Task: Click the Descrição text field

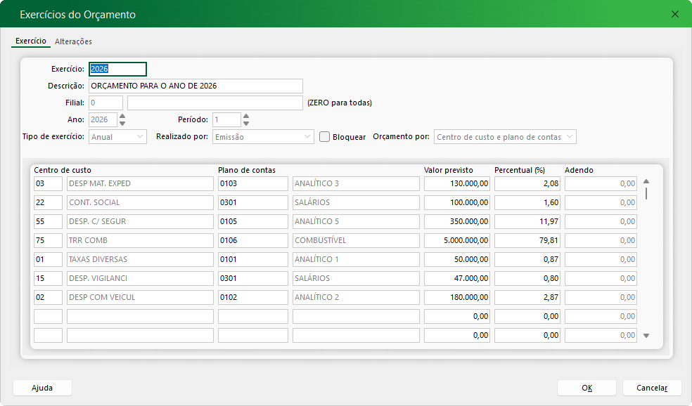Action: click(x=196, y=86)
